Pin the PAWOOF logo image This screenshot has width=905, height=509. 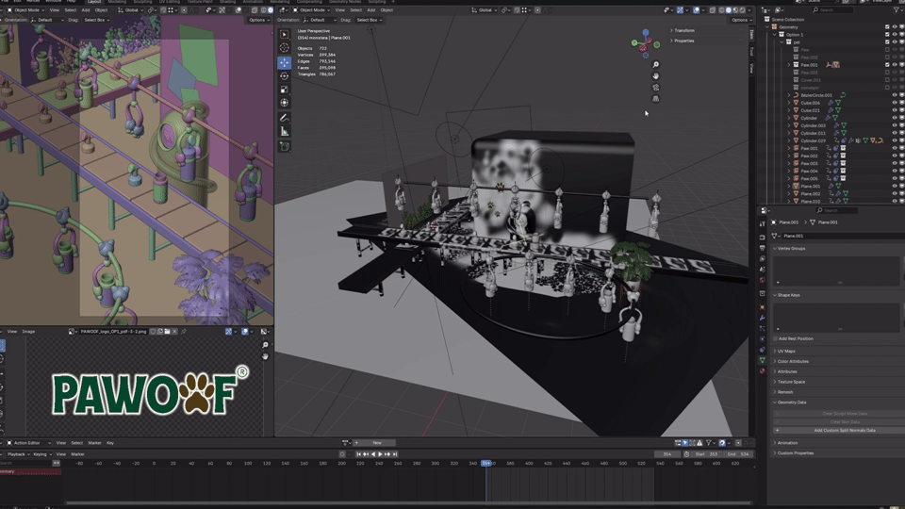point(184,332)
